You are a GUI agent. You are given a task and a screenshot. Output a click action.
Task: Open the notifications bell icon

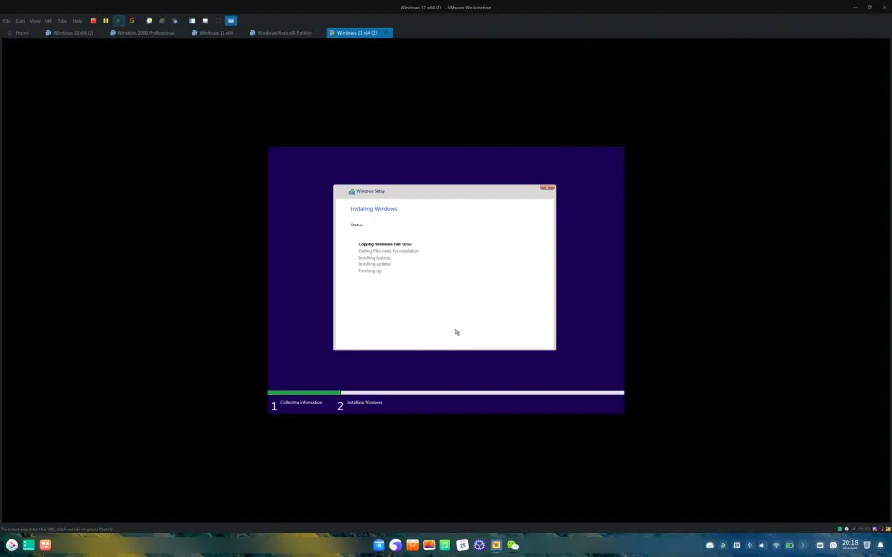coord(880,545)
